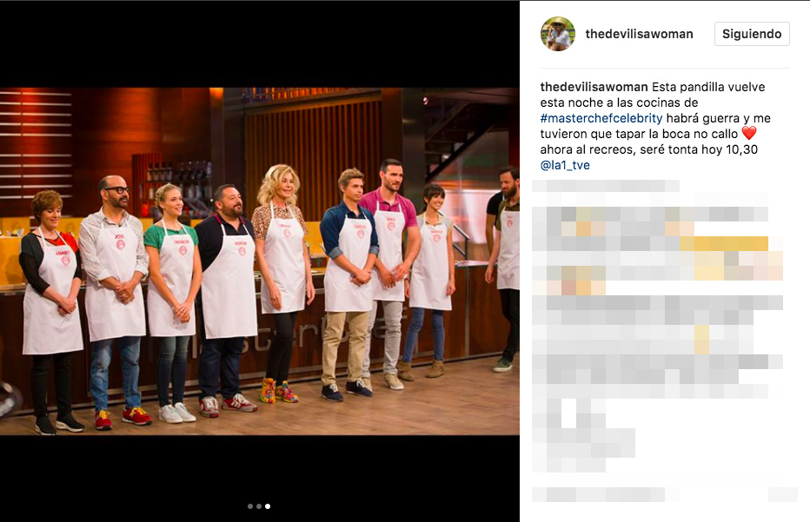Toggle the Siguiendo following button

[x=752, y=34]
